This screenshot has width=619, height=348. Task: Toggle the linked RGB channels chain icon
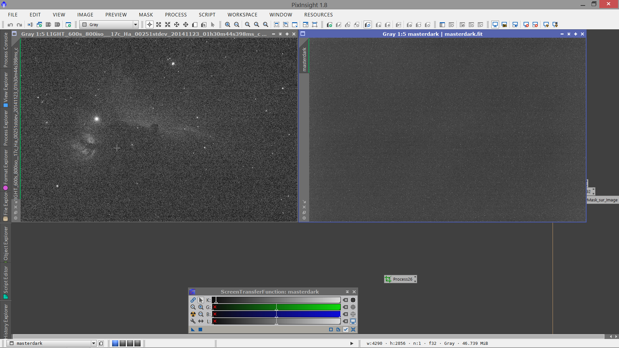[x=193, y=300]
